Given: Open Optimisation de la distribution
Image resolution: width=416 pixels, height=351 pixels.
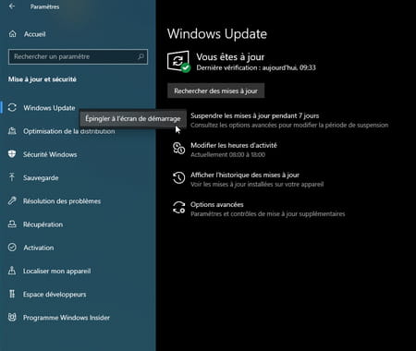Looking at the screenshot, I should (x=69, y=131).
